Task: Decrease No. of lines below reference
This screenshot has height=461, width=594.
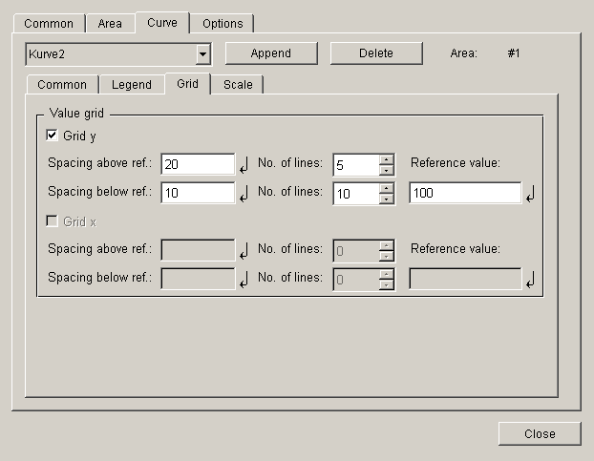Action: point(386,199)
